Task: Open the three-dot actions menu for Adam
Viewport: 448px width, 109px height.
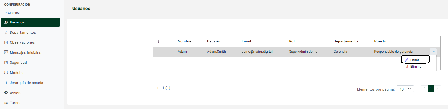Action: tap(433, 51)
